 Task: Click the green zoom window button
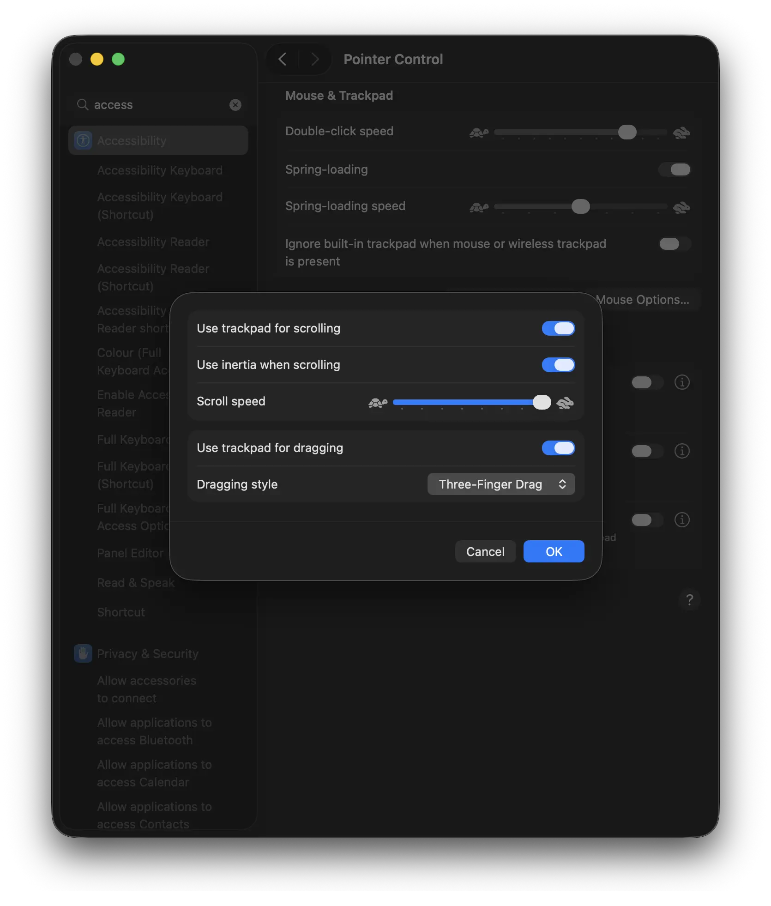coord(118,59)
